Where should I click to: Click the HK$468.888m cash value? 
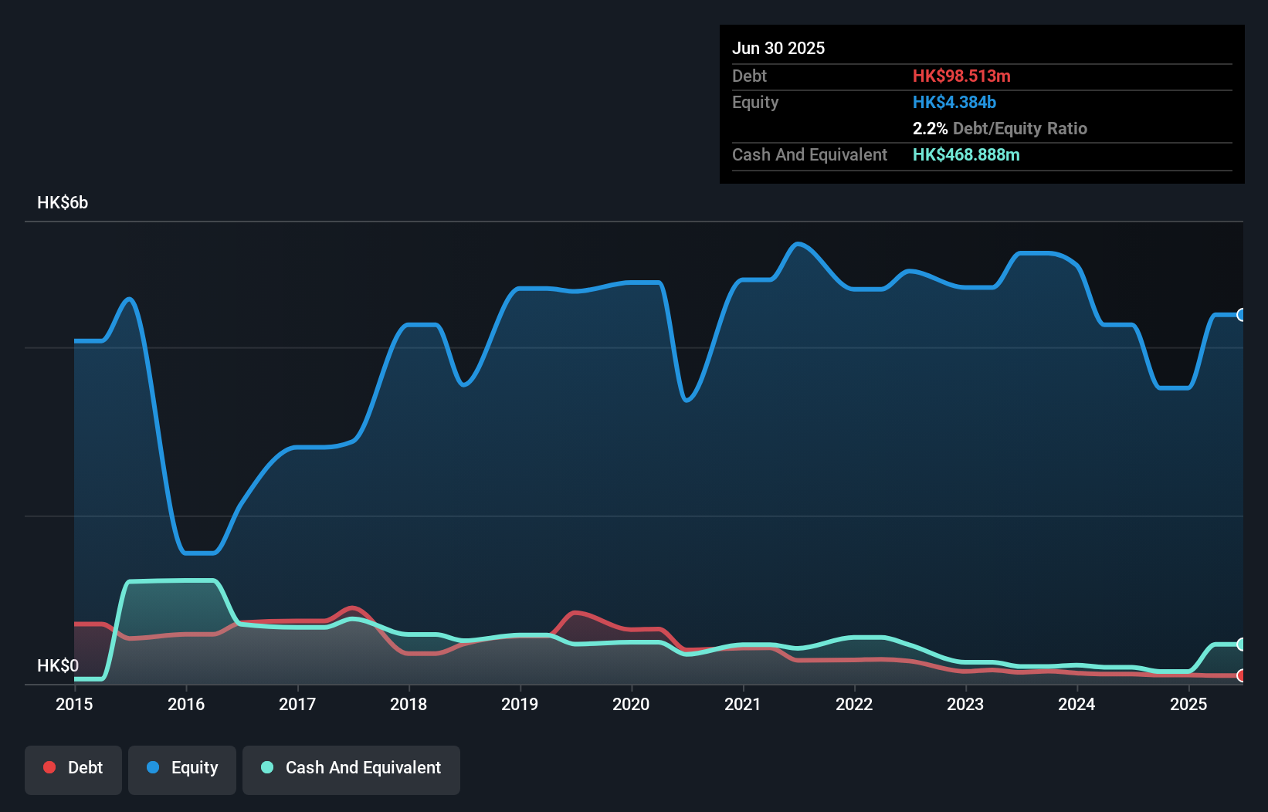pos(966,154)
